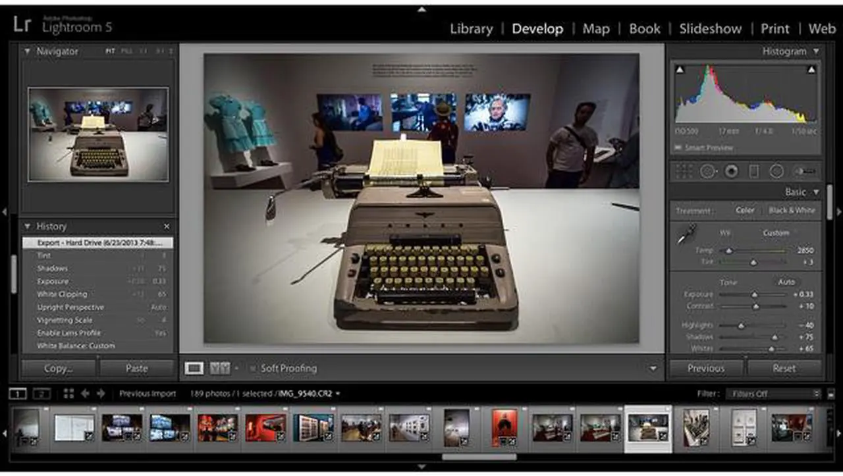843x476 pixels.
Task: Toggle highlight clipping indicator in histogram
Action: [811, 70]
